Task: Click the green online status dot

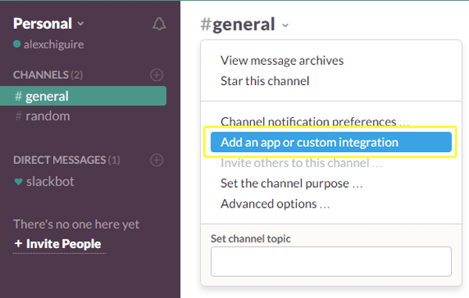Action: click(16, 44)
